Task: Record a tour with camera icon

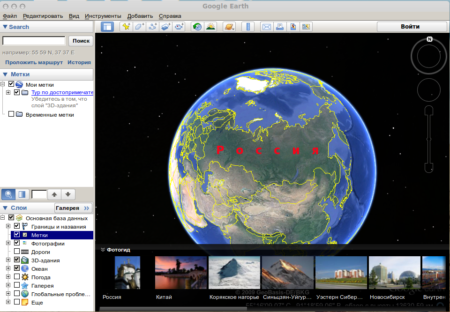Action: 179,27
